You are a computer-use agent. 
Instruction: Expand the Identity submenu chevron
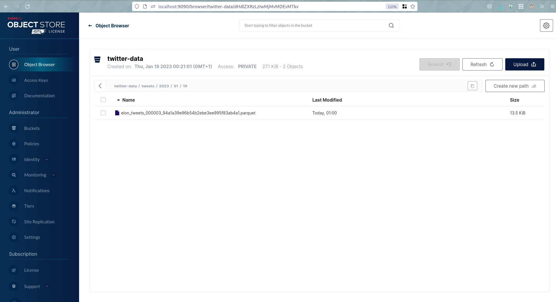[47, 159]
